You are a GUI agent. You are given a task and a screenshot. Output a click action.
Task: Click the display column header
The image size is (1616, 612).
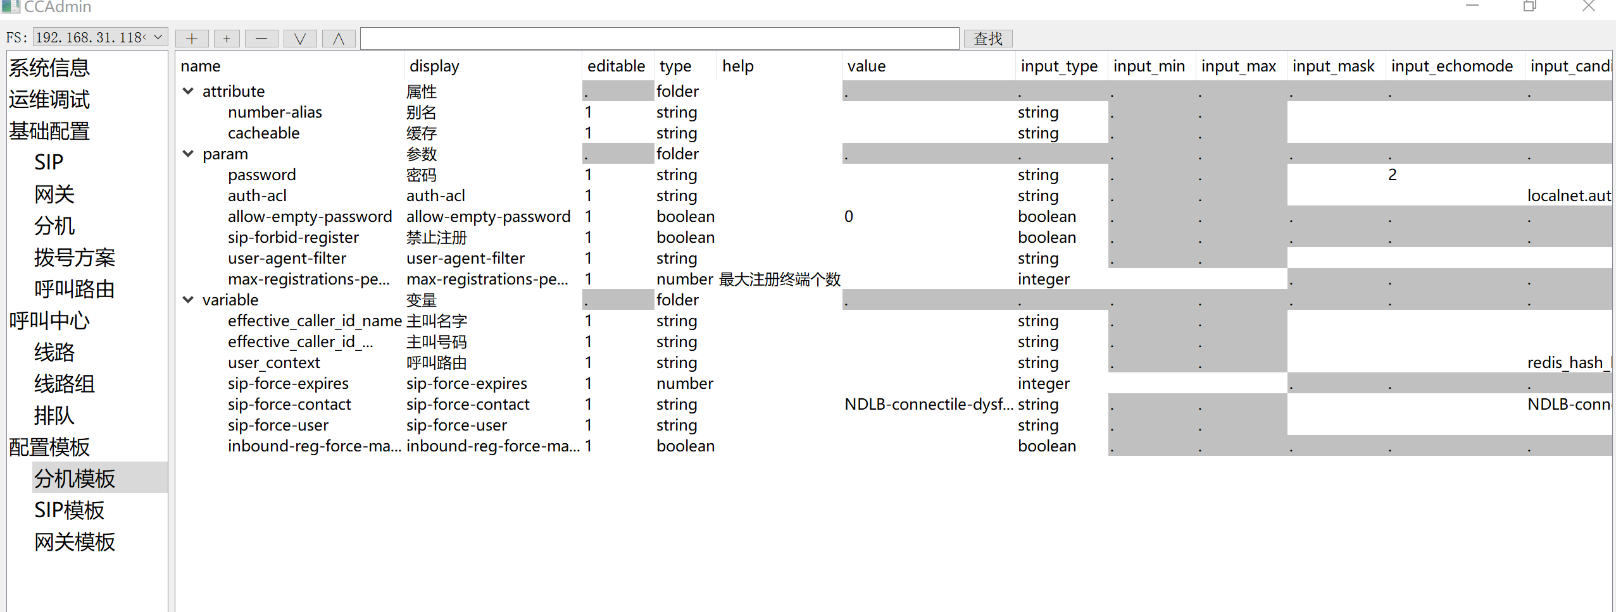(492, 66)
